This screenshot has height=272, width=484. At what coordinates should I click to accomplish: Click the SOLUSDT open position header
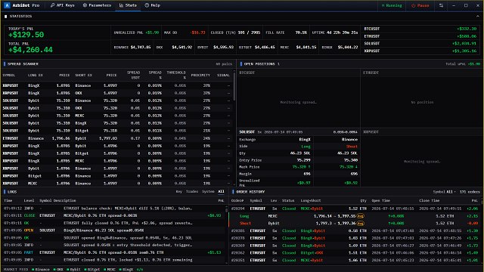(298, 132)
